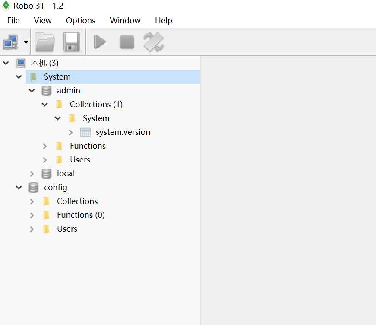Viewport: 376px width, 325px height.
Task: Click the 本机 computer connection icon
Action: click(21, 63)
